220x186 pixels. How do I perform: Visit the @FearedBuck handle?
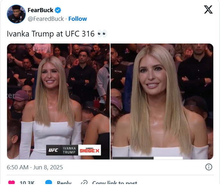(46, 19)
